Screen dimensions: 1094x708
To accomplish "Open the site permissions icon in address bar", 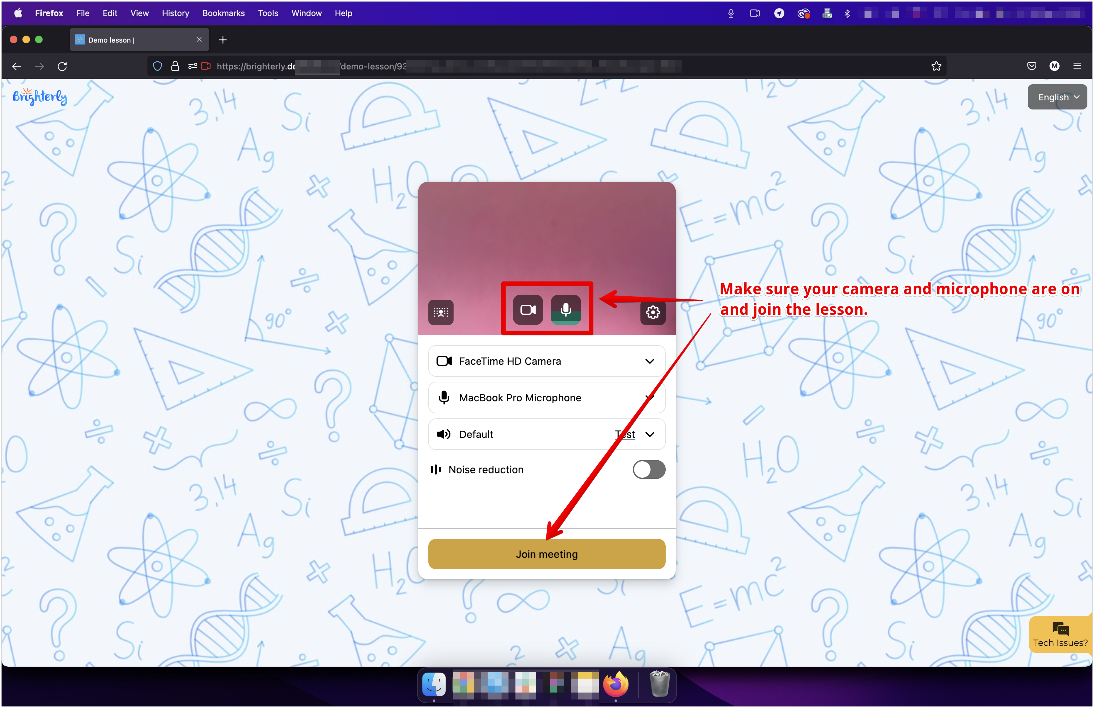I will coord(193,66).
